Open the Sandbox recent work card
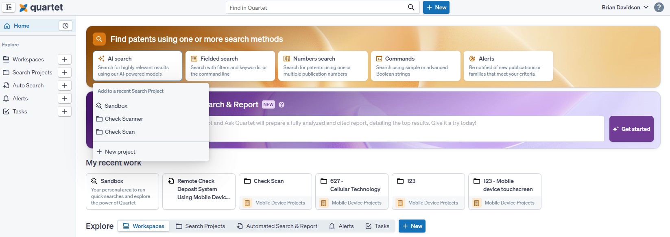 (122, 191)
